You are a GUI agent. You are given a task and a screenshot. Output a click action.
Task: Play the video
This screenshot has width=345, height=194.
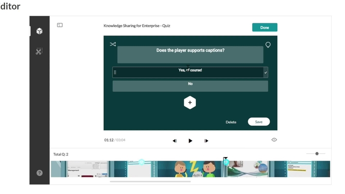pos(190,141)
